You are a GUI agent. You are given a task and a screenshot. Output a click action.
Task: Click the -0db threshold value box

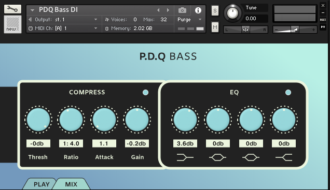click(38, 143)
